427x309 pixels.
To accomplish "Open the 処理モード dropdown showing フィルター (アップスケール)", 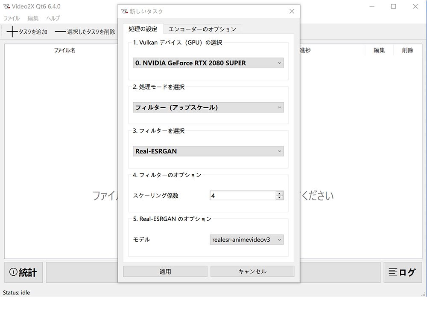I will coord(208,107).
